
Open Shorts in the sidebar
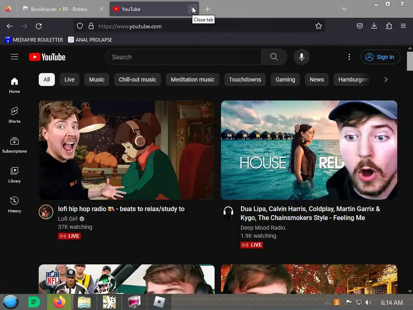(x=15, y=115)
